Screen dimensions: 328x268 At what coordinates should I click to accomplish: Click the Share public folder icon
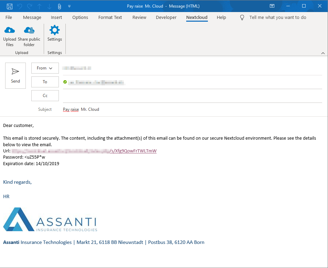[x=29, y=31]
